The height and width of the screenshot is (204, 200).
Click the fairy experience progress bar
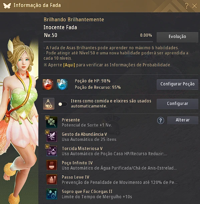98,42
